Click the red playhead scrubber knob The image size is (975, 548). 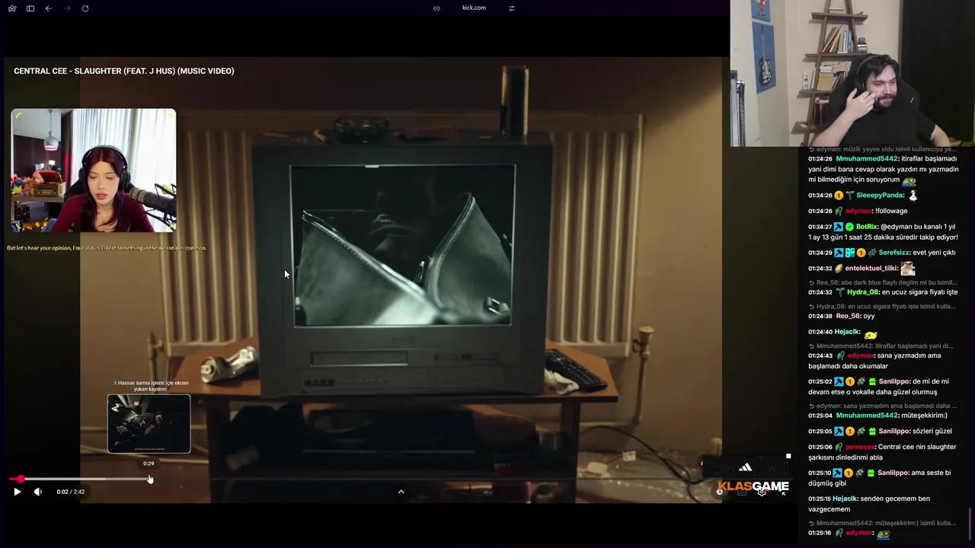[x=21, y=479]
